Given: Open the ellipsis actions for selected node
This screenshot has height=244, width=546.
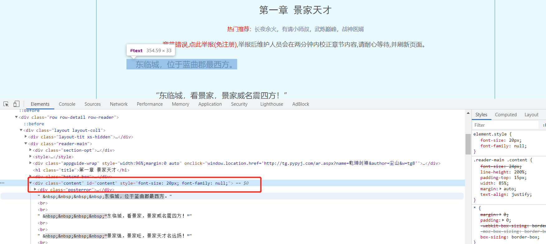Looking at the screenshot, I should coord(2,183).
